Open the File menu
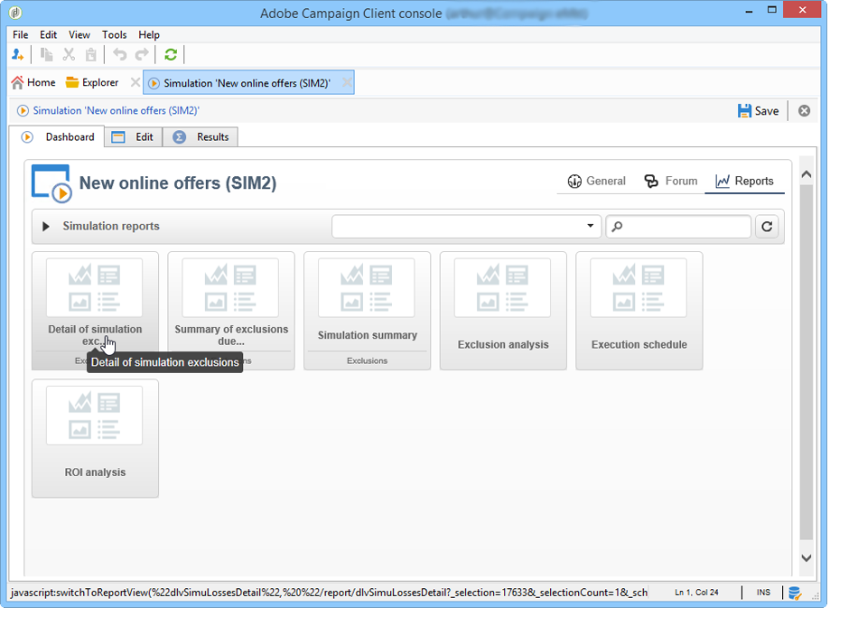Screen dimensions: 858x626 [20, 34]
